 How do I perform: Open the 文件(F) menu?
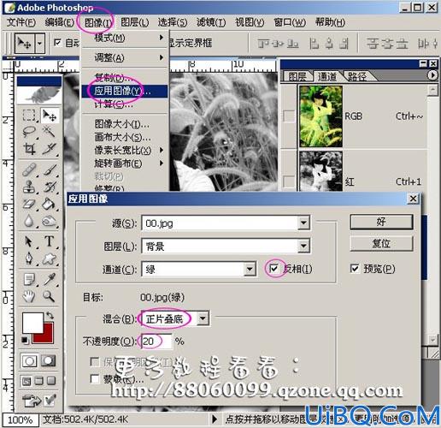pyautogui.click(x=21, y=22)
